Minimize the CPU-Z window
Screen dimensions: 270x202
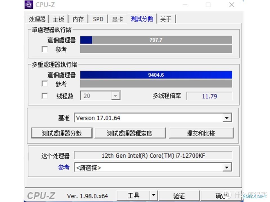point(185,5)
